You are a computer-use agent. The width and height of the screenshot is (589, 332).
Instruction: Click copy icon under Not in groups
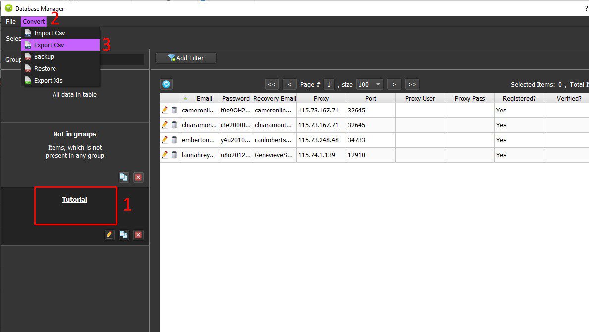pos(124,177)
